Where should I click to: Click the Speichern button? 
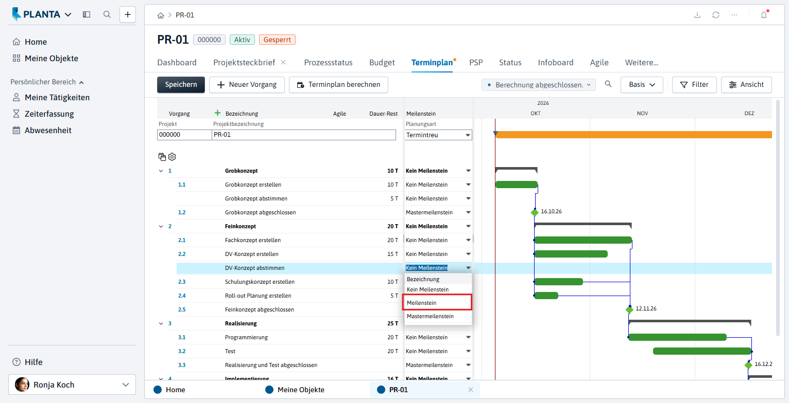point(181,85)
